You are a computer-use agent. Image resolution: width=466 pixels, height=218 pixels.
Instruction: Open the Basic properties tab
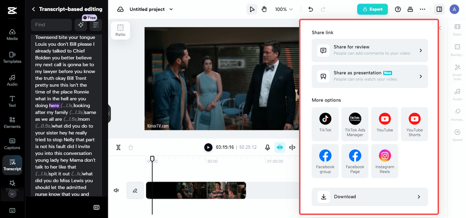click(457, 30)
